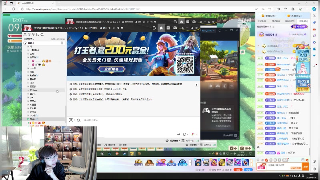Favorite the room with the star beside 258
The image size is (320, 180).
pos(110,28)
